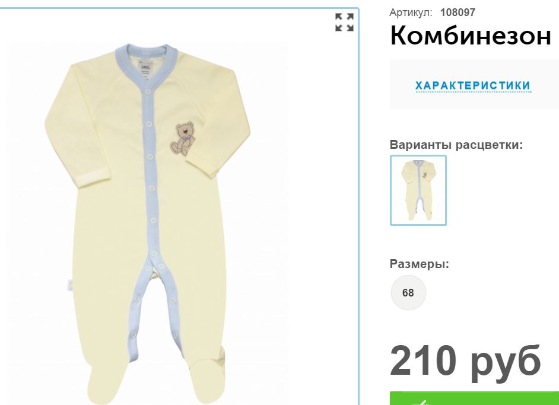Click the 210 руб price
Viewport: 559px width, 405px height.
(465, 361)
